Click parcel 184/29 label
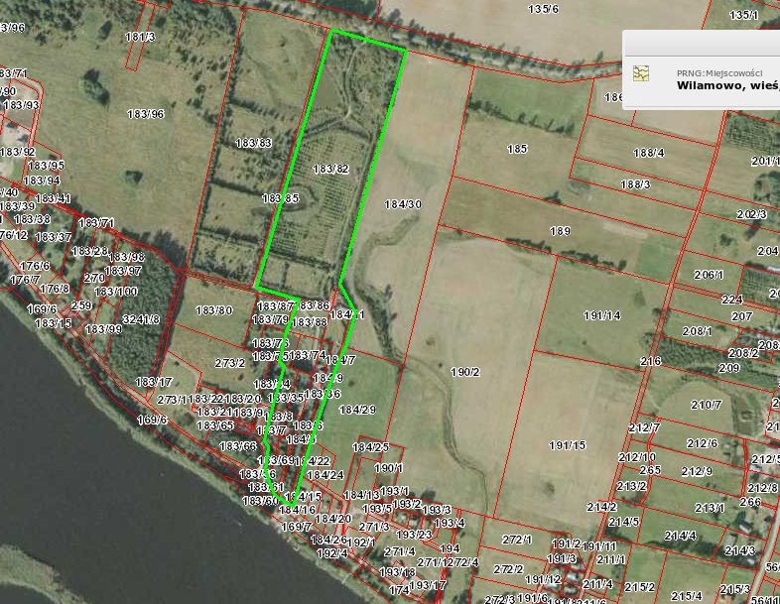Screen dimensions: 780x604 357,410
